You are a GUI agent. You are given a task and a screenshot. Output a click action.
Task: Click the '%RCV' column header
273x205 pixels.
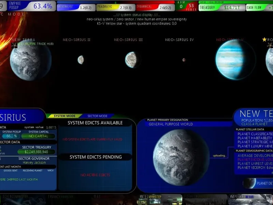tap(51, 170)
